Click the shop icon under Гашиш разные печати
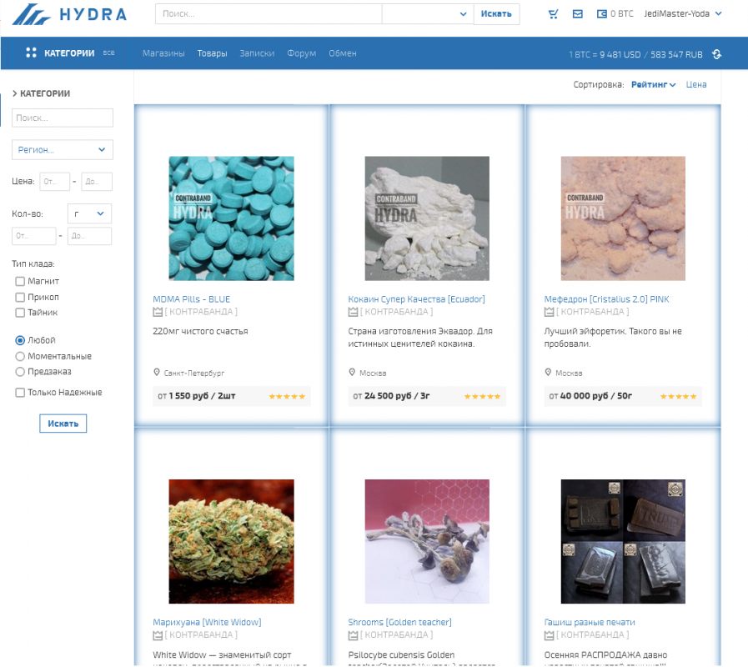This screenshot has height=667, width=748. coord(549,635)
